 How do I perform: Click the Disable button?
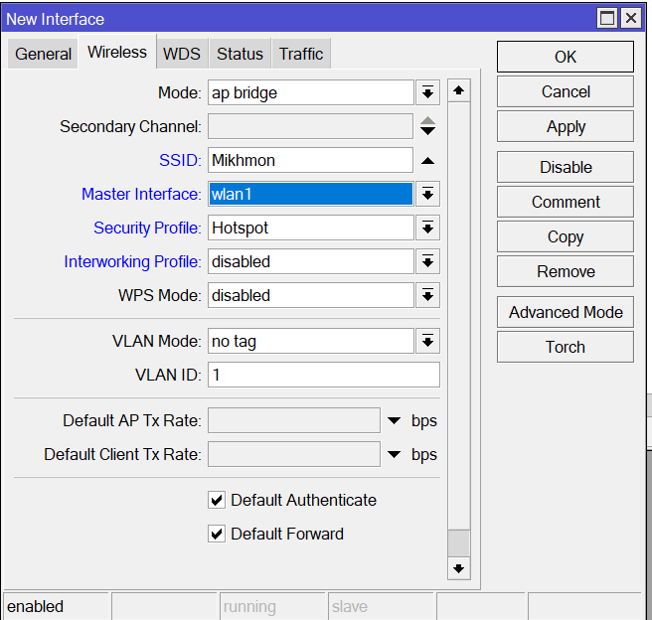(x=566, y=167)
